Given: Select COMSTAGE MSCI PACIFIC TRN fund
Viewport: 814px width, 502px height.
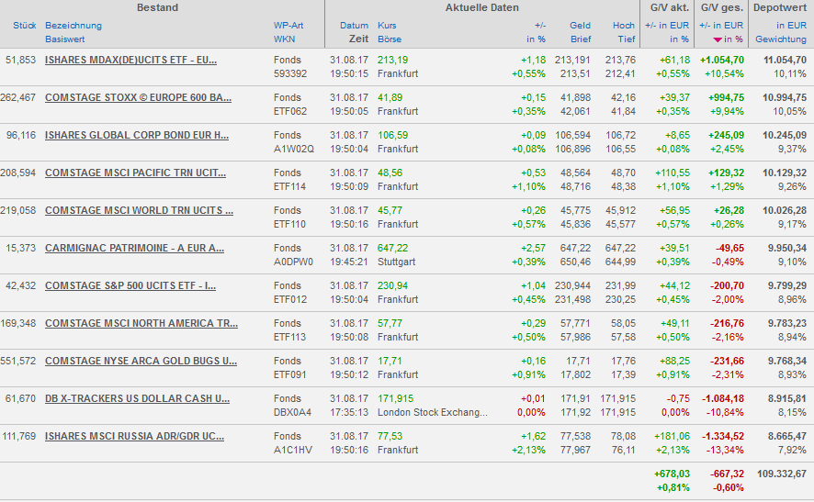Looking at the screenshot, I should pos(135,173).
